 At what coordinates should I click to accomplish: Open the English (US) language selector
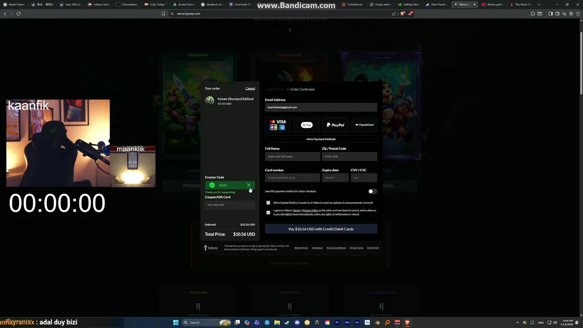coord(373,248)
